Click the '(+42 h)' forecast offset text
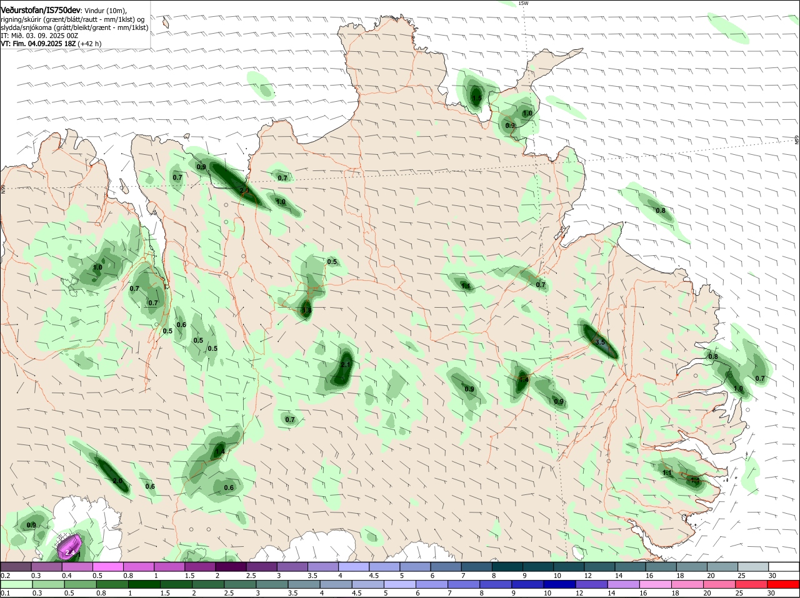The width and height of the screenshot is (800, 598). coord(90,44)
